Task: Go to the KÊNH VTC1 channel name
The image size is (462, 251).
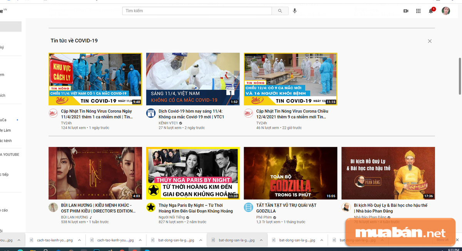Action: click(168, 123)
